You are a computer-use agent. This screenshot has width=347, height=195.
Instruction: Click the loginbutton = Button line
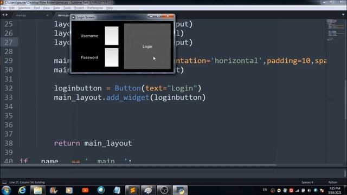click(x=128, y=88)
